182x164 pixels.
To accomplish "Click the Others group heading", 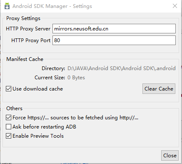I will pos(14,108).
